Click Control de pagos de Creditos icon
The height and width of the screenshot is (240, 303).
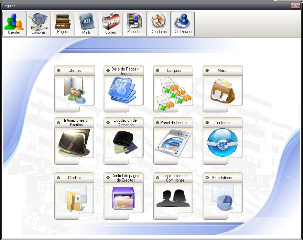[123, 198]
